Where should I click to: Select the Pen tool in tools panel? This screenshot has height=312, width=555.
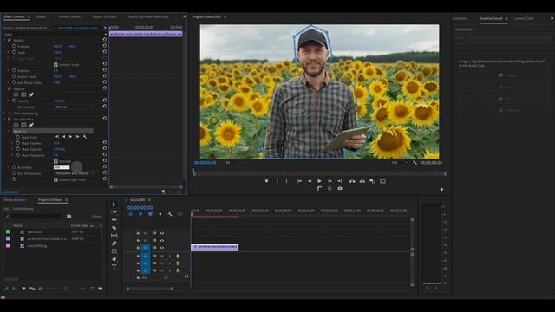point(114,244)
